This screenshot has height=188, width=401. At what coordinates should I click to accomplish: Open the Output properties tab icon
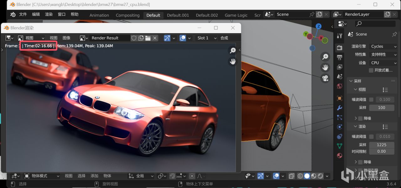tap(339, 57)
